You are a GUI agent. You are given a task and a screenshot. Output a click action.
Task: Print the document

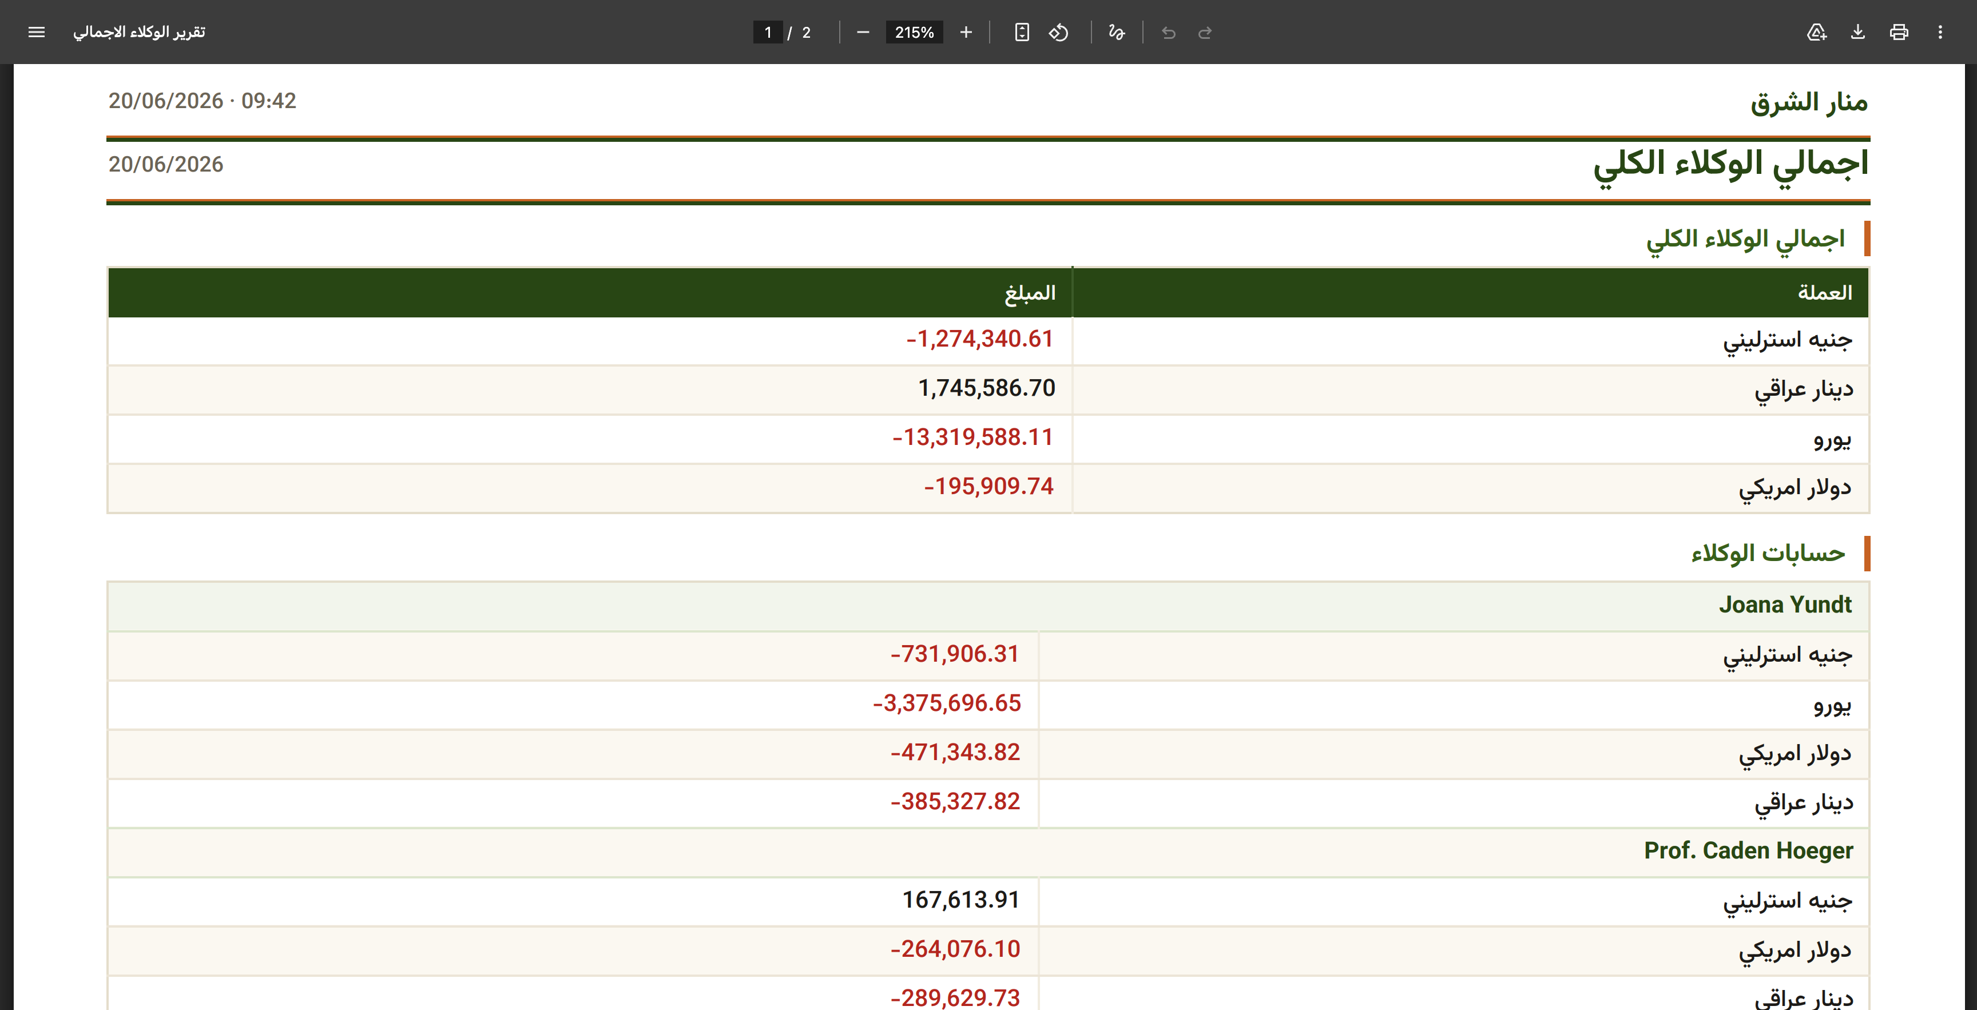pyautogui.click(x=1899, y=32)
